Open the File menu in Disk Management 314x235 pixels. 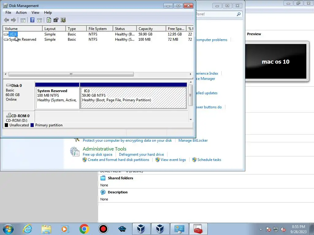point(8,12)
